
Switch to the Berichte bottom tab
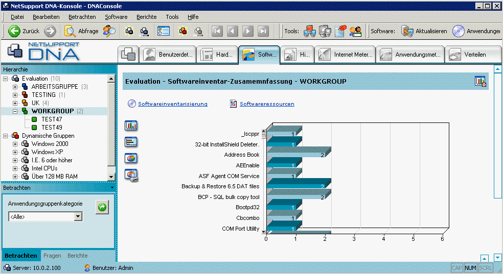tap(77, 256)
